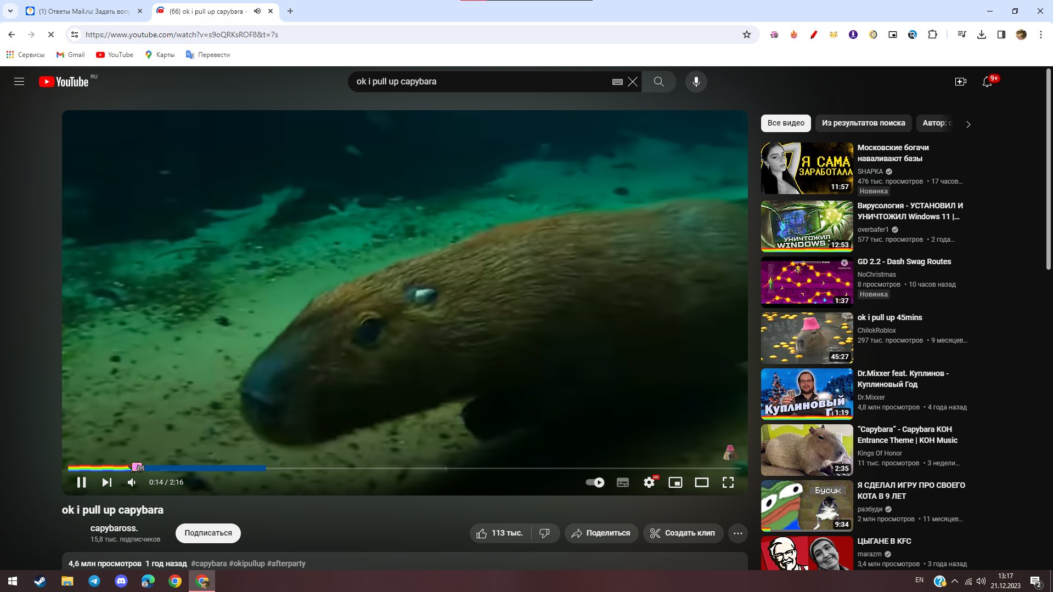Viewport: 1053px width, 592px height.
Task: Select the 'Все видео' filter chip
Action: (786, 123)
